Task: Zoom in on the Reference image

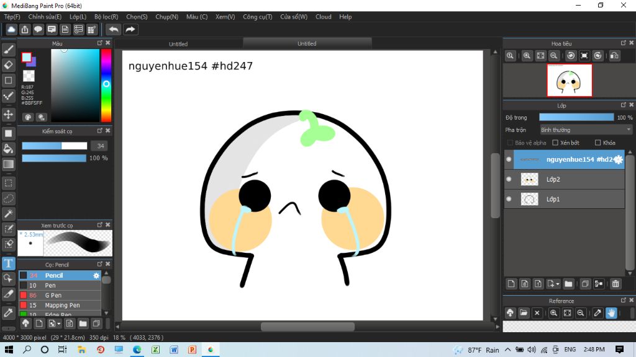Action: pyautogui.click(x=553, y=313)
